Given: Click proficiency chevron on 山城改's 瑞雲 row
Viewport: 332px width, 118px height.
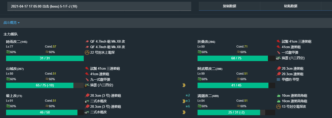Looking at the screenshot, I should point(184,85).
